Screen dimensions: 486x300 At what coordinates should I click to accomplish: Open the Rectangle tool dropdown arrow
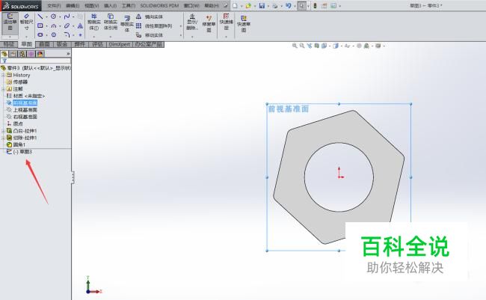pos(46,26)
